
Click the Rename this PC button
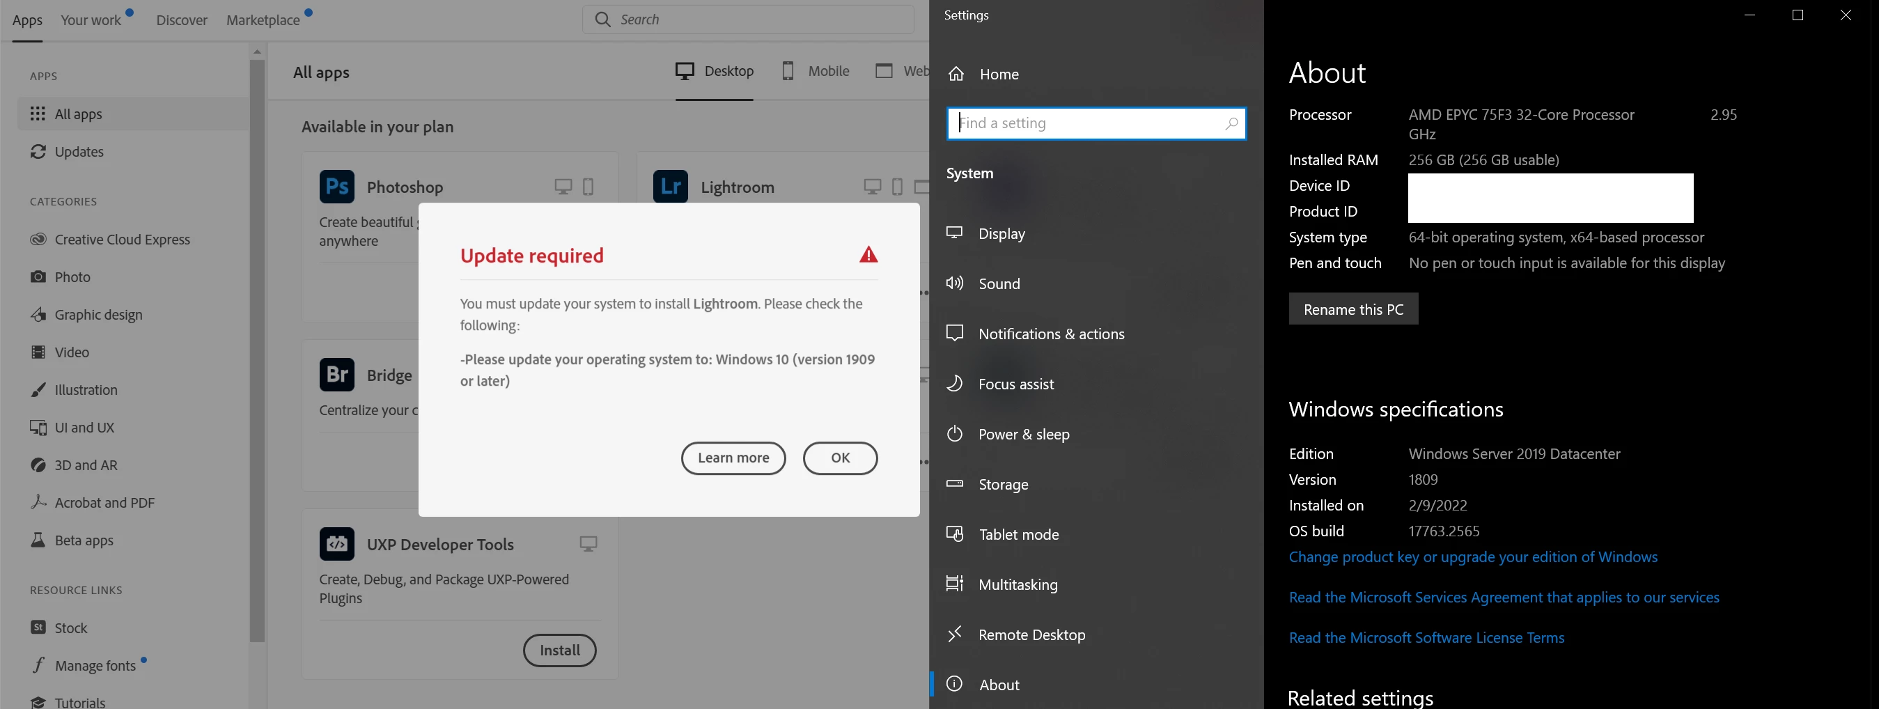click(x=1353, y=309)
